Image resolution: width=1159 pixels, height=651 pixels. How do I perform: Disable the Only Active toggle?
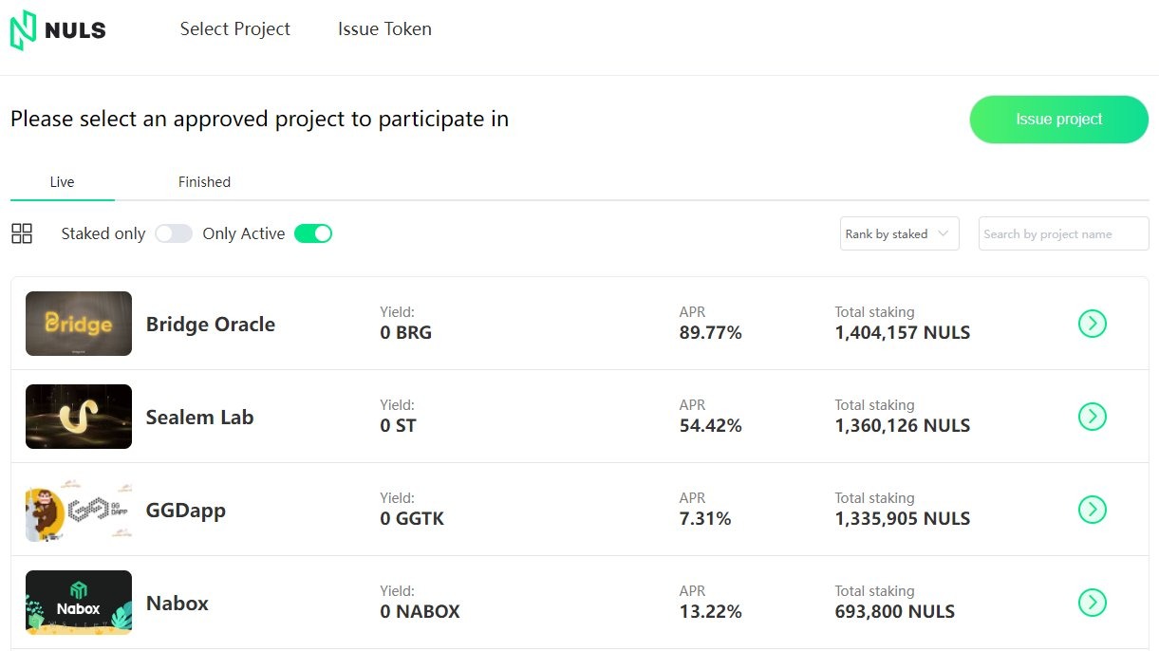click(313, 233)
